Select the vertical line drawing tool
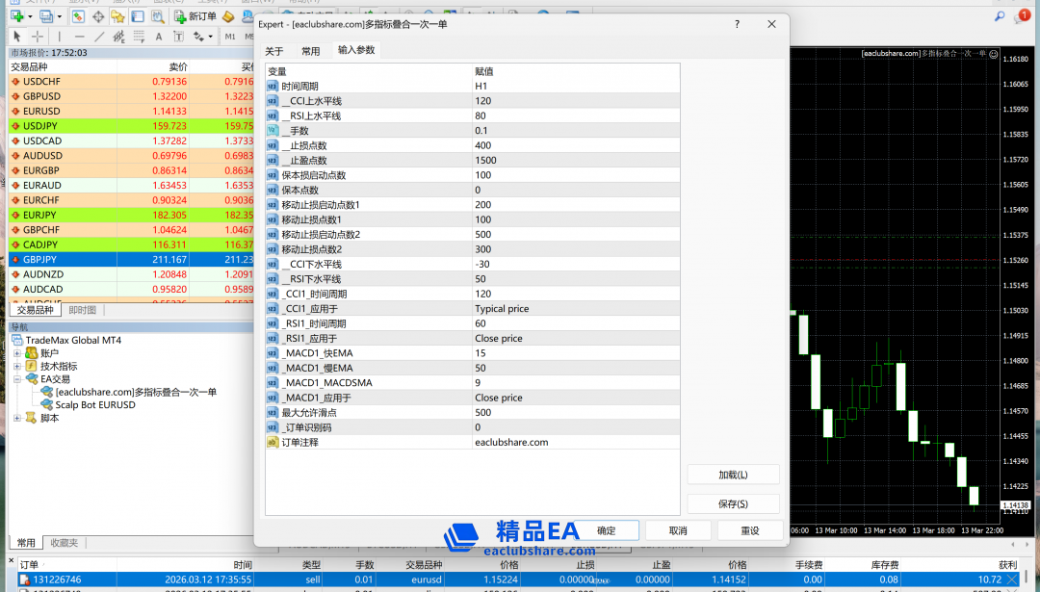Viewport: 1040px width, 592px height. pyautogui.click(x=60, y=37)
